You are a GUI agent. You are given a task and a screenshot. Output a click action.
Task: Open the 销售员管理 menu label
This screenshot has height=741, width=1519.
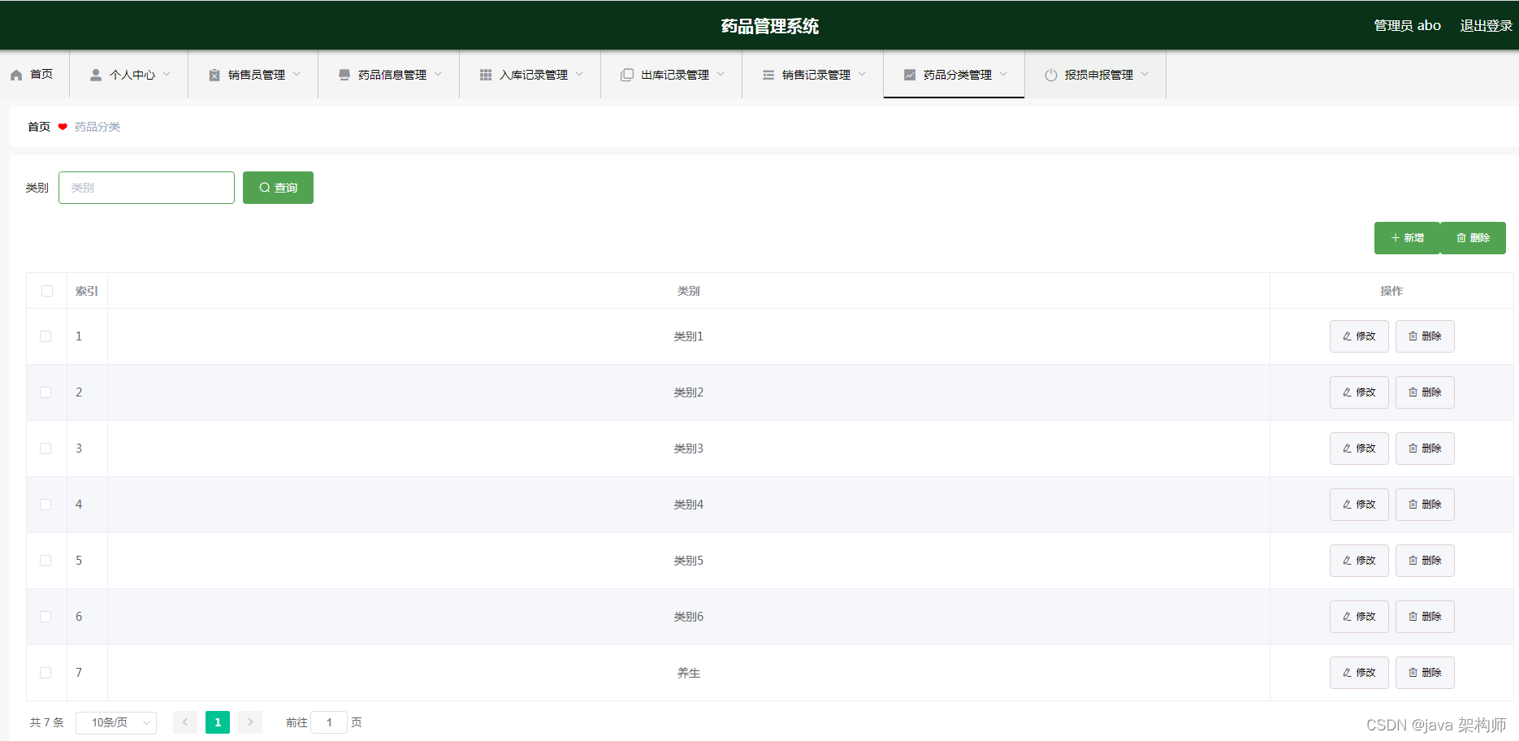(x=257, y=75)
